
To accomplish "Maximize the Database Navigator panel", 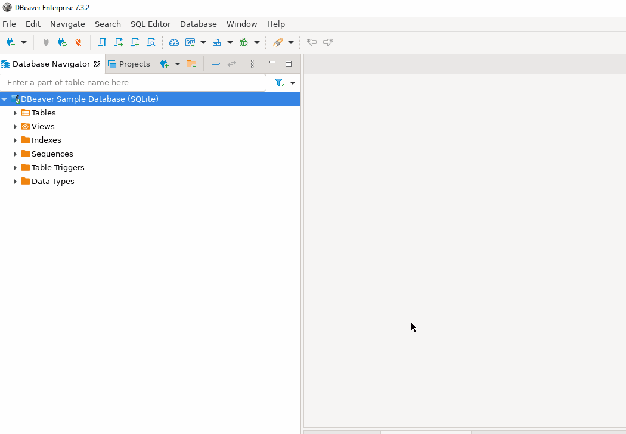I will click(x=289, y=63).
